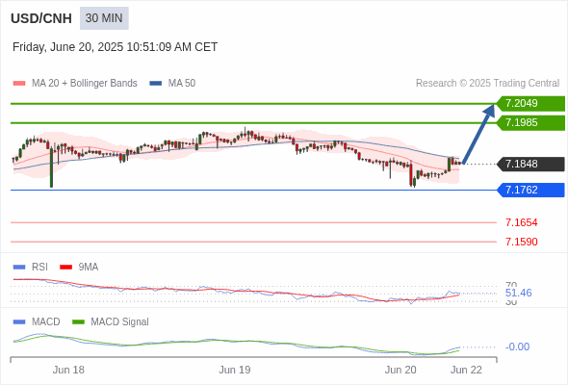Click the Jun 19 date marker
Viewport: 568px width, 385px height.
pyautogui.click(x=234, y=370)
